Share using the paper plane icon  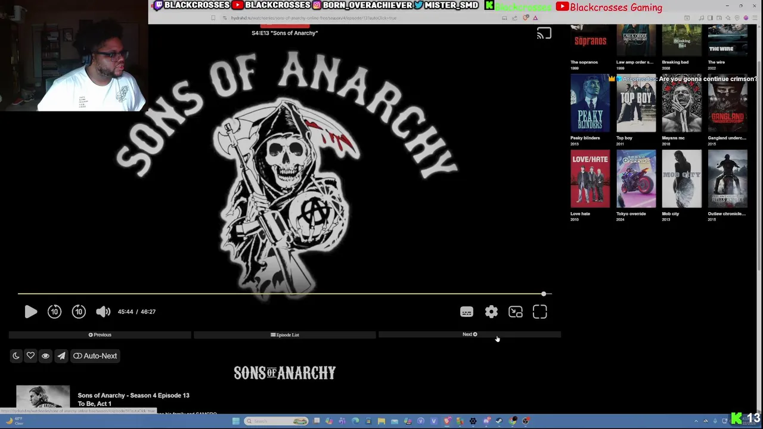point(61,356)
